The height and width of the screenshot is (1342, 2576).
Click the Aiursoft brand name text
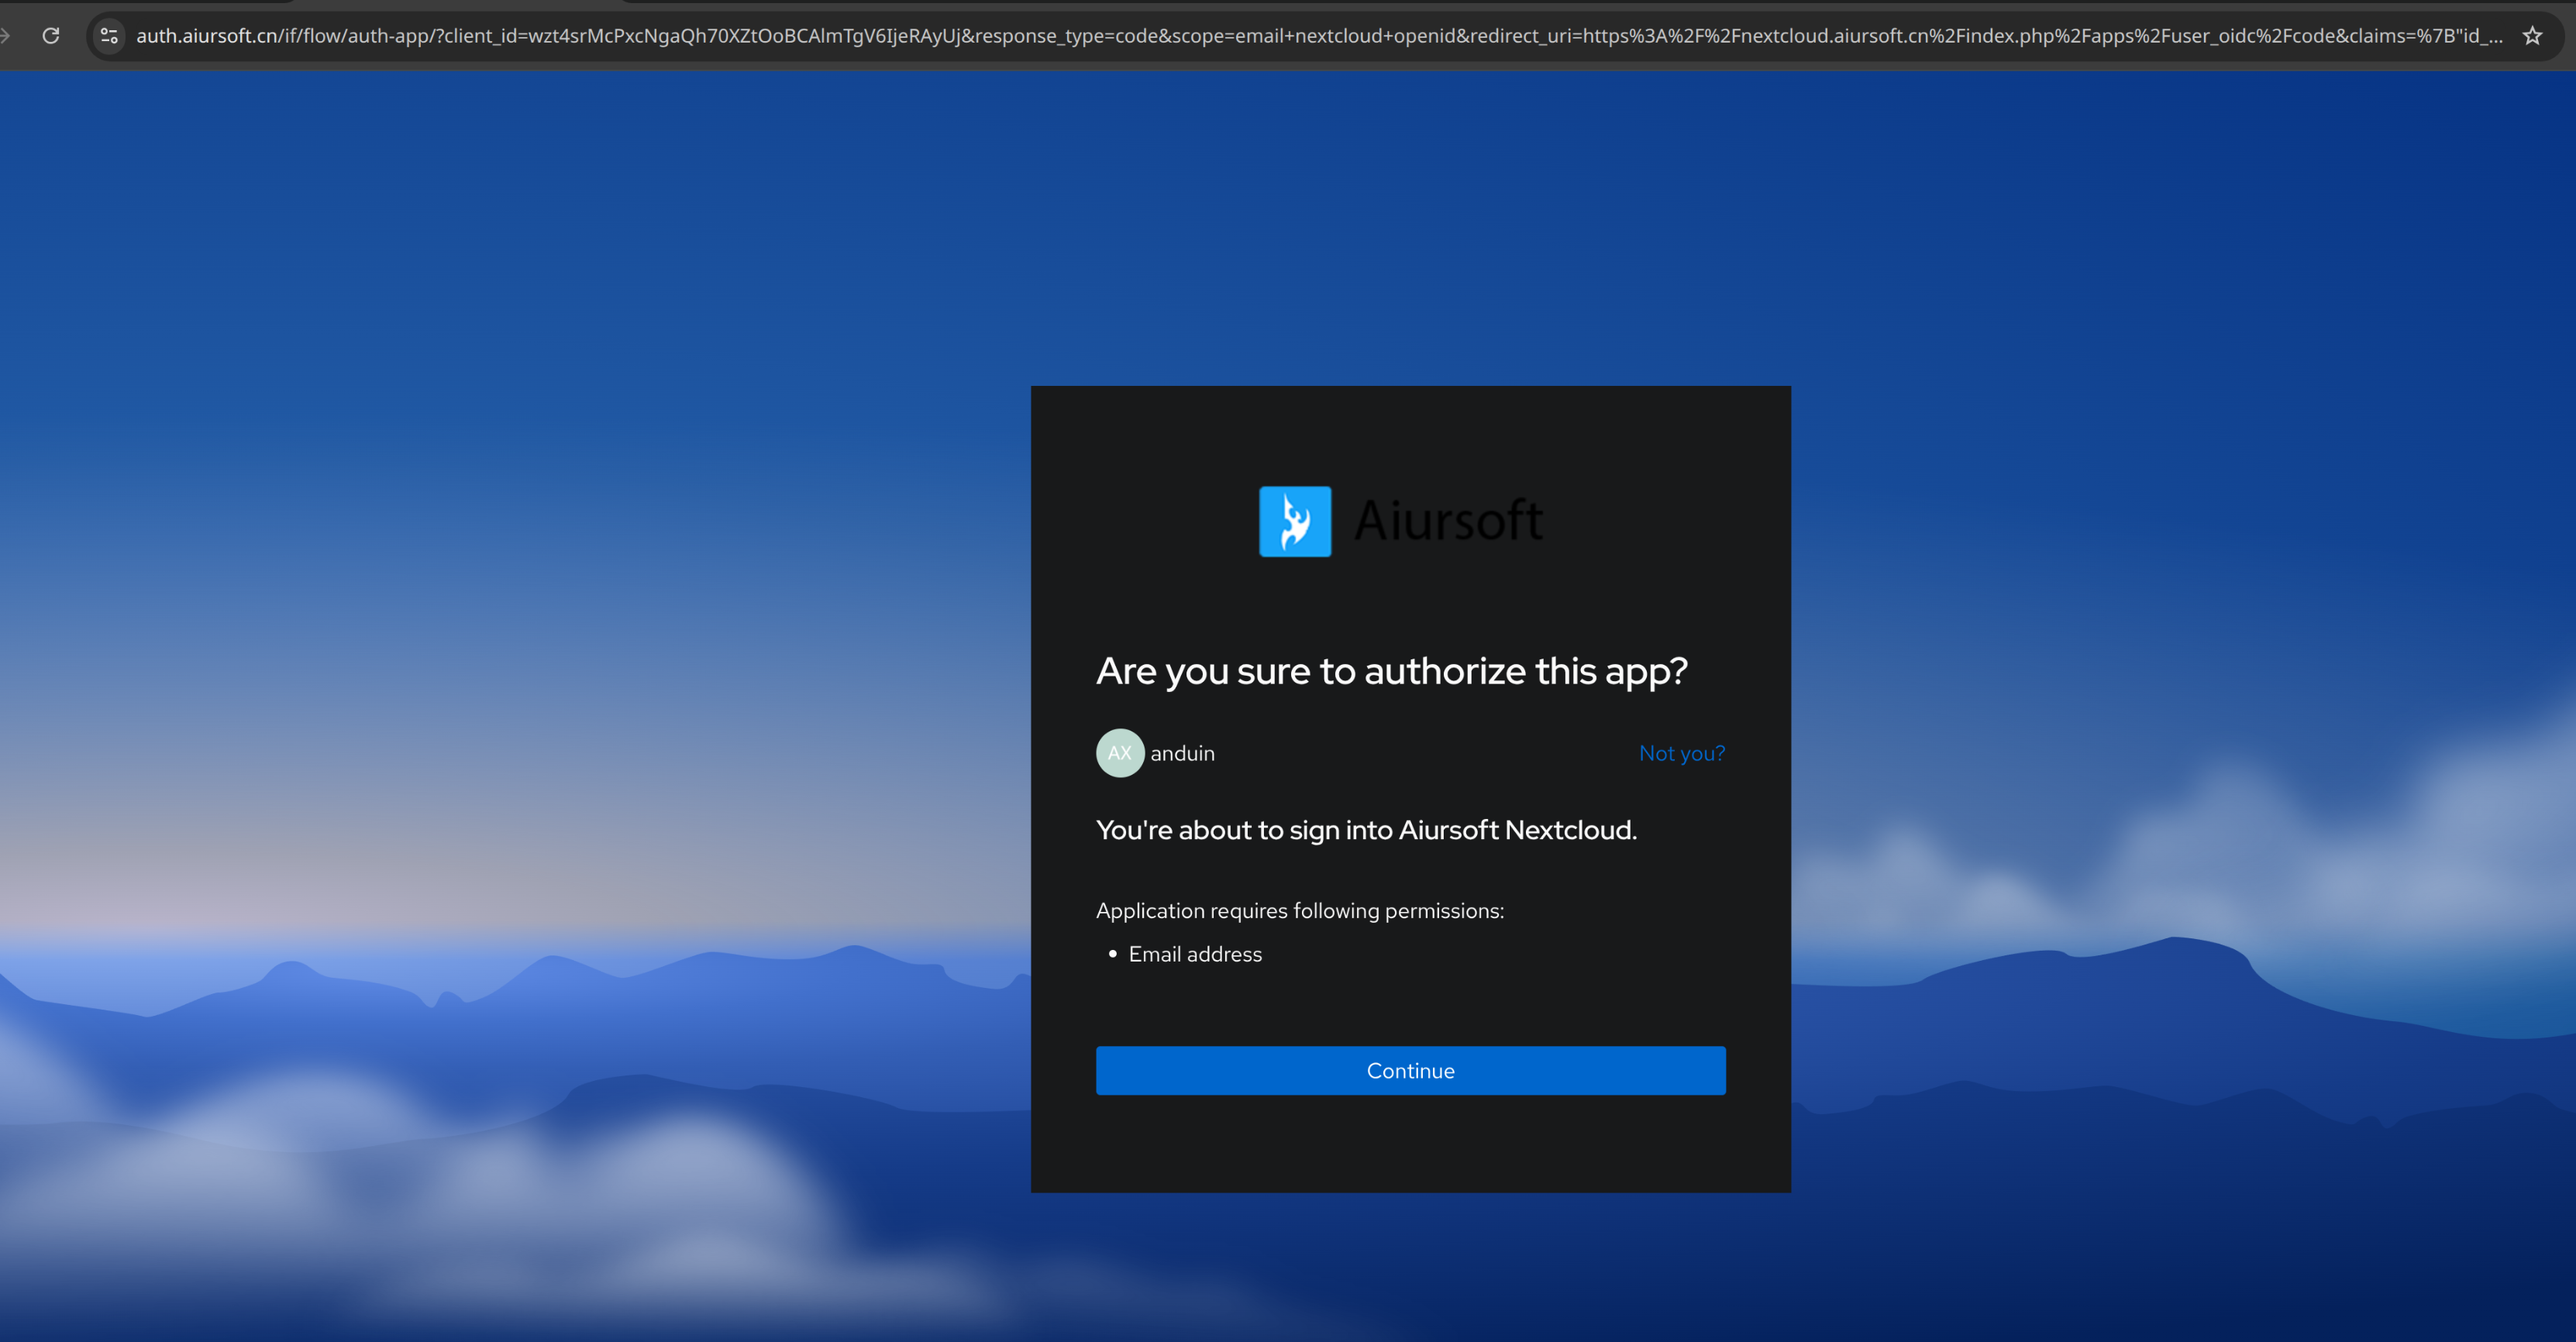tap(1448, 521)
